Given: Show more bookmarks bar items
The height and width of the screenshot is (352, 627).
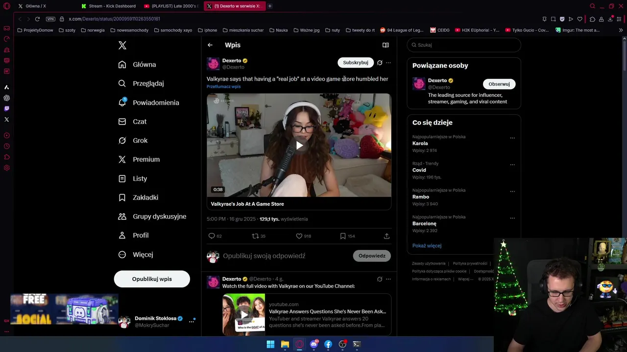Looking at the screenshot, I should (621, 30).
